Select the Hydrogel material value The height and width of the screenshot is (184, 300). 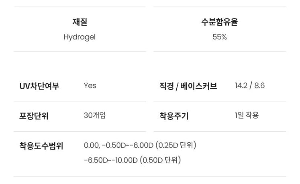click(x=80, y=37)
